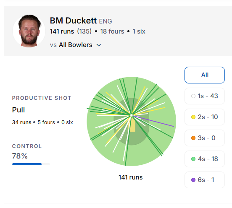
Task: Click the ENG team abbreviation
Action: tap(105, 21)
